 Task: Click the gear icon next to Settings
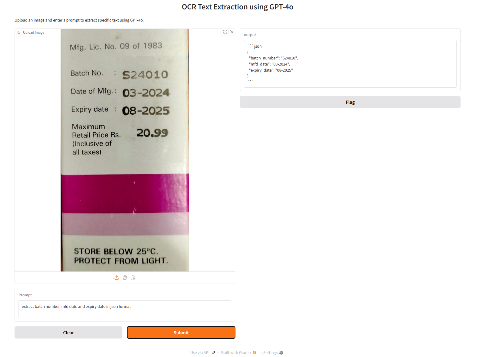click(x=281, y=353)
